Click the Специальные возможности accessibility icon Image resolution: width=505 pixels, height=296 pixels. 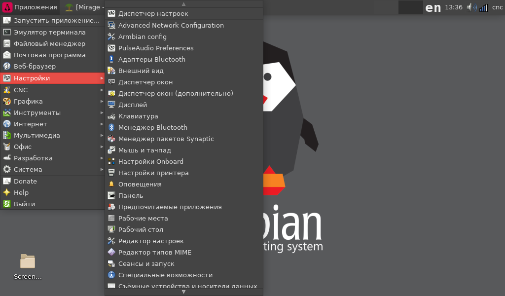(x=111, y=275)
